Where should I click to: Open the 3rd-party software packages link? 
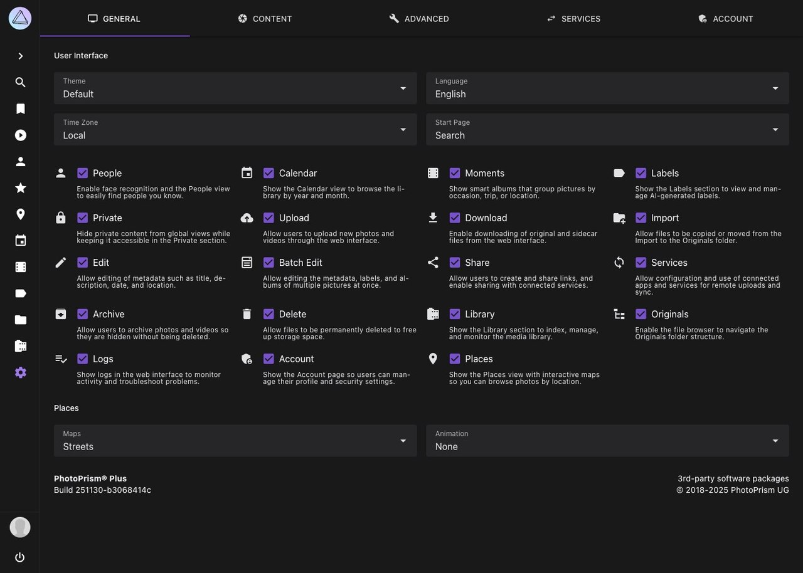tap(733, 478)
